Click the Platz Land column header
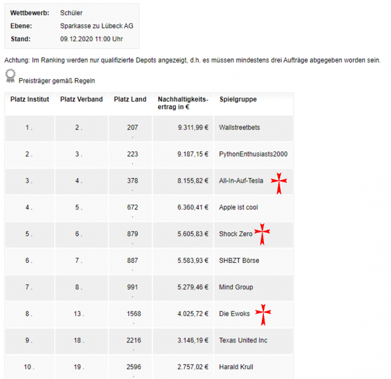 130,99
